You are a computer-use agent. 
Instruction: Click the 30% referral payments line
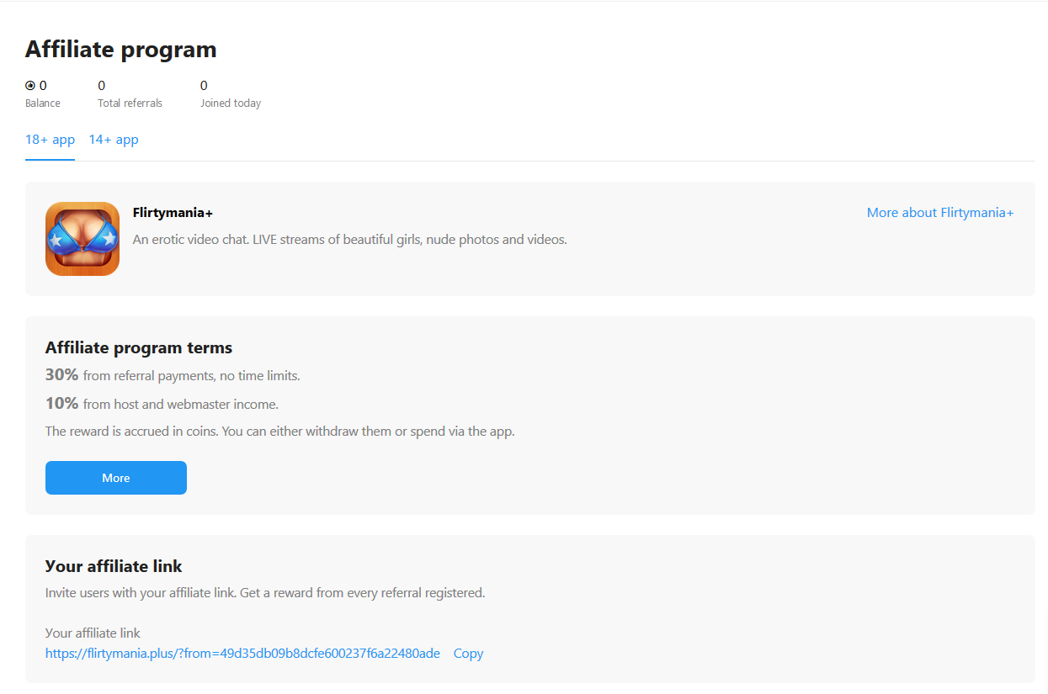click(173, 375)
